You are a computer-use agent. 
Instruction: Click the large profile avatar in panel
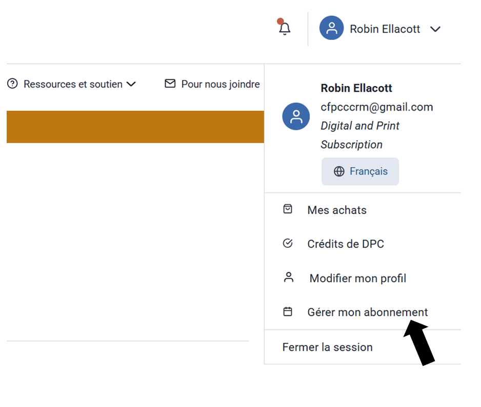tap(296, 116)
